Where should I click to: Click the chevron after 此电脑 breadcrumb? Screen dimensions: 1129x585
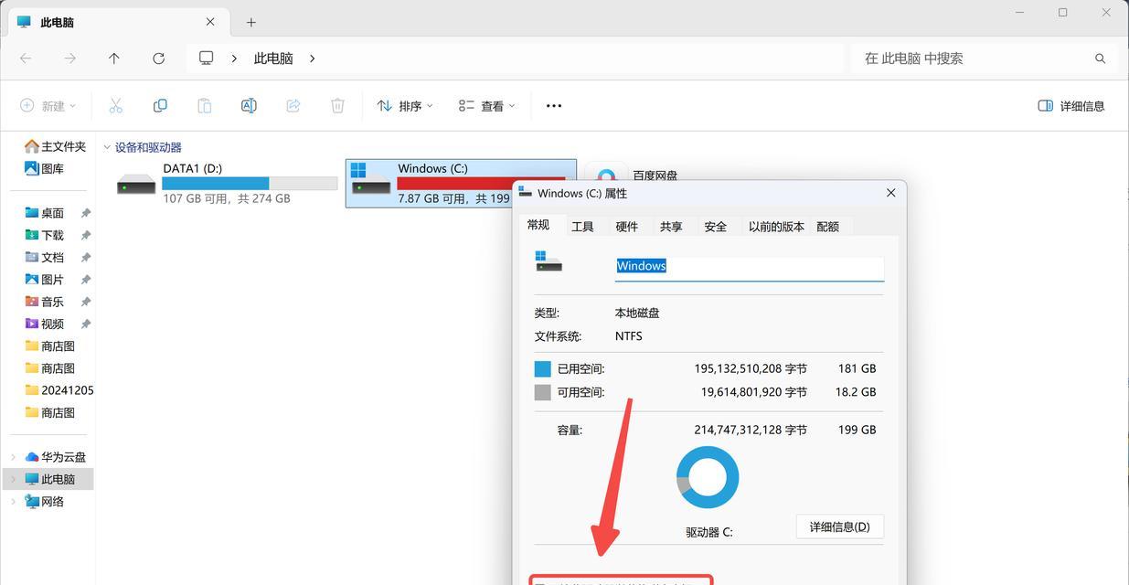(312, 58)
